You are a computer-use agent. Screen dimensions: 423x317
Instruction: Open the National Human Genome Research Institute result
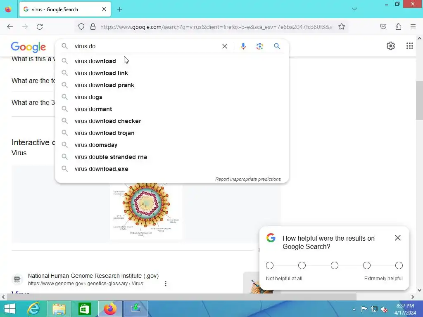point(93,276)
